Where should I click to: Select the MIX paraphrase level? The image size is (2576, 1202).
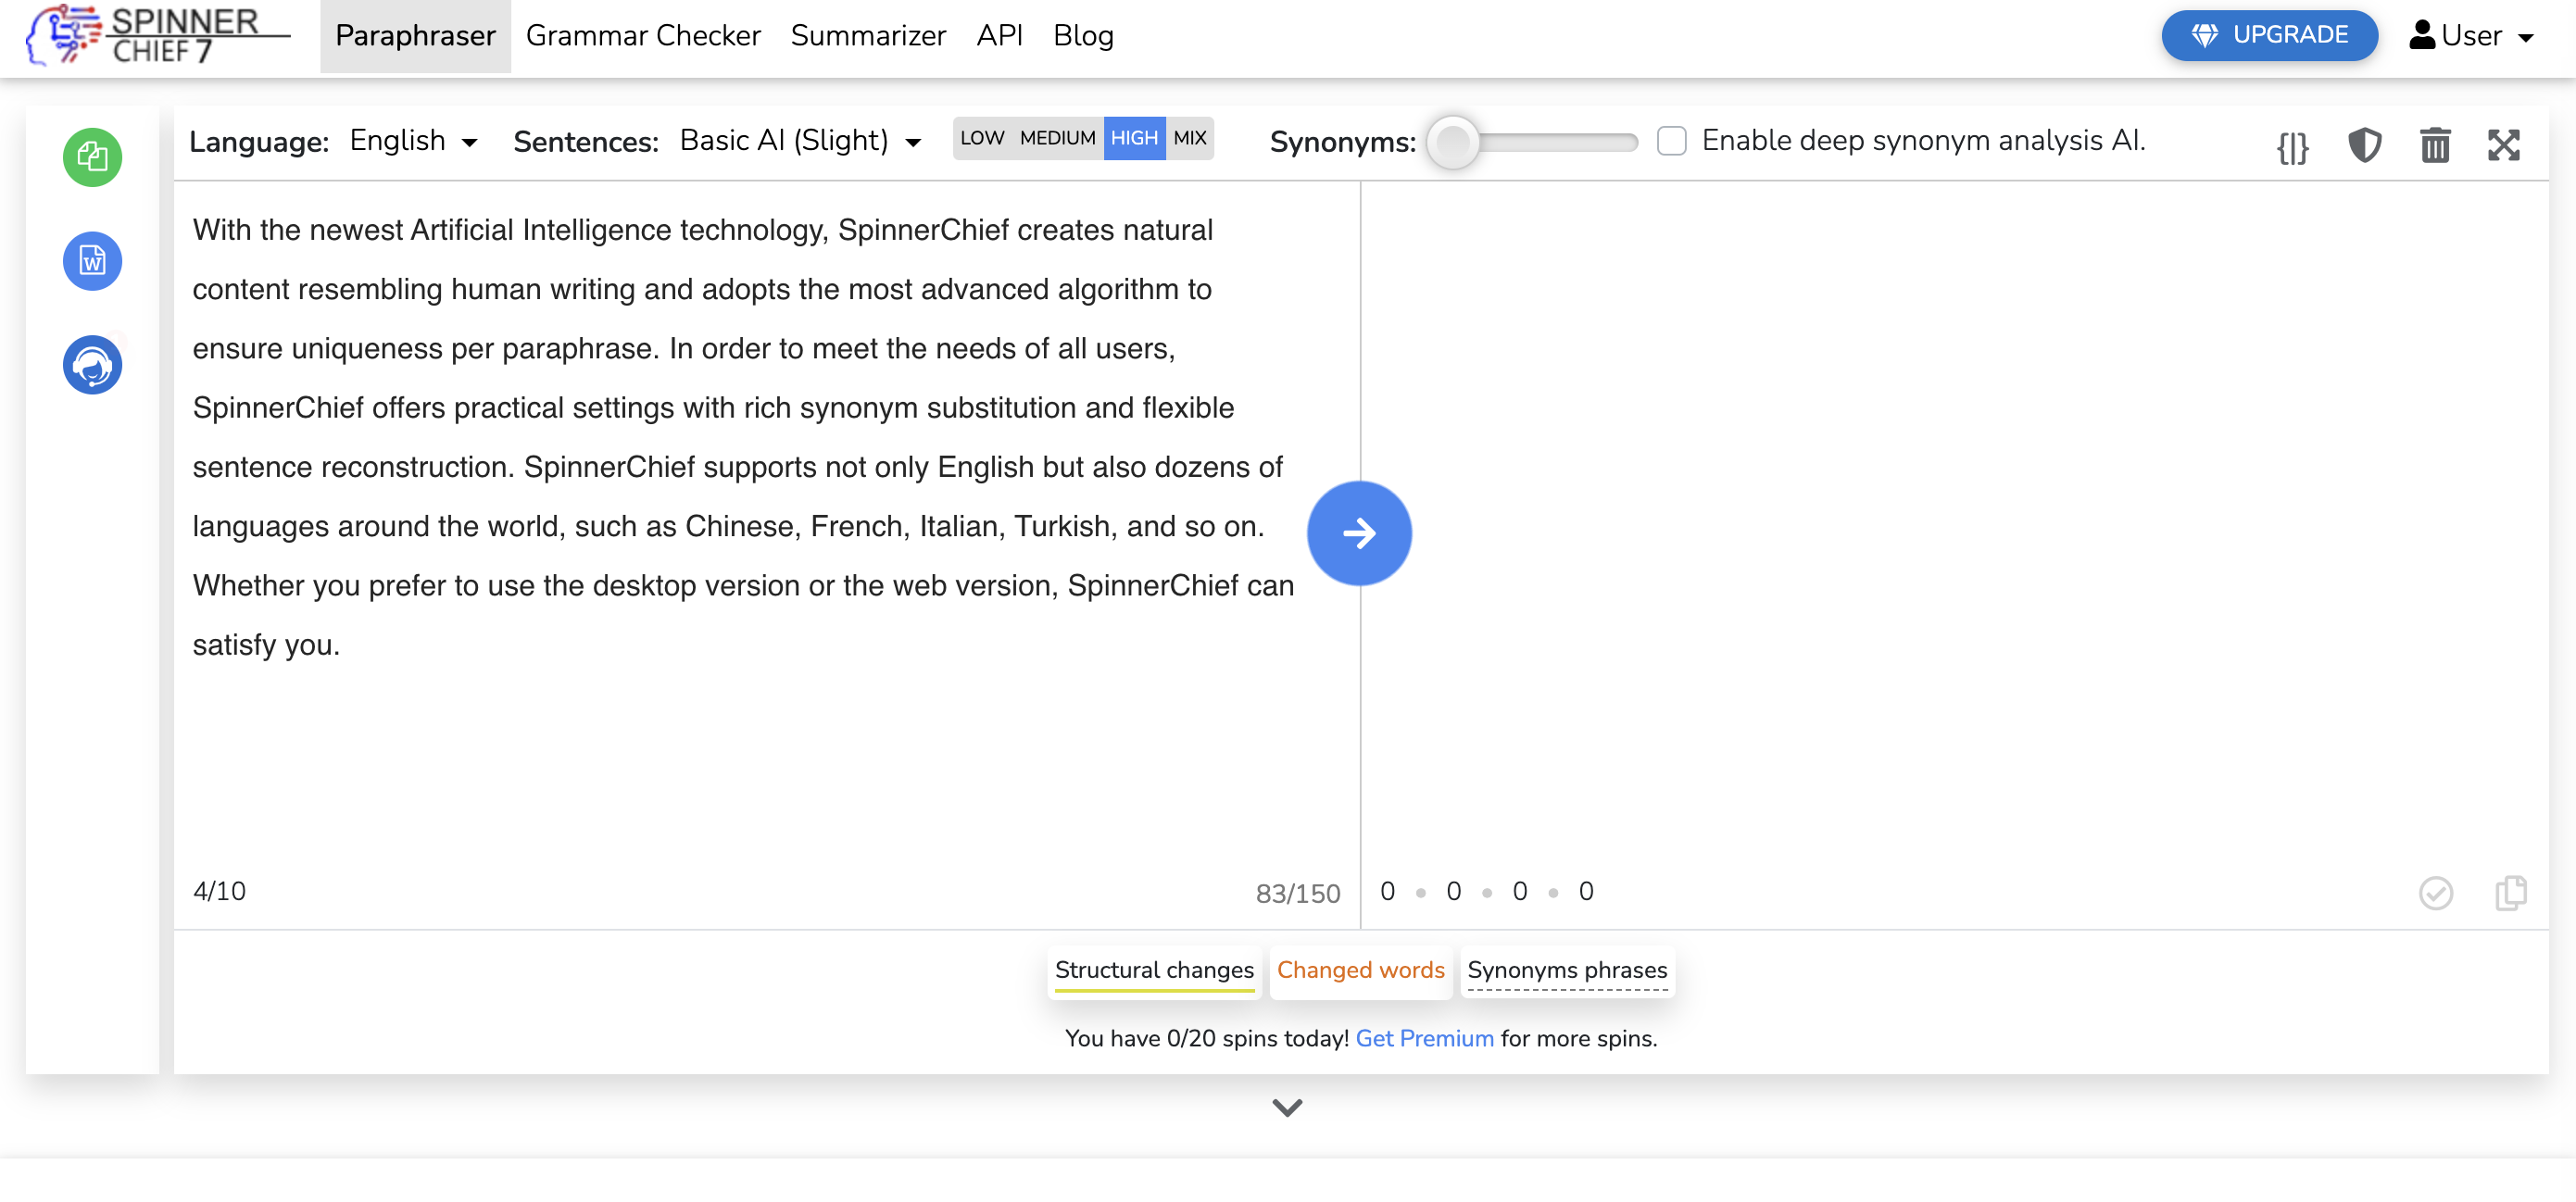click(1189, 138)
